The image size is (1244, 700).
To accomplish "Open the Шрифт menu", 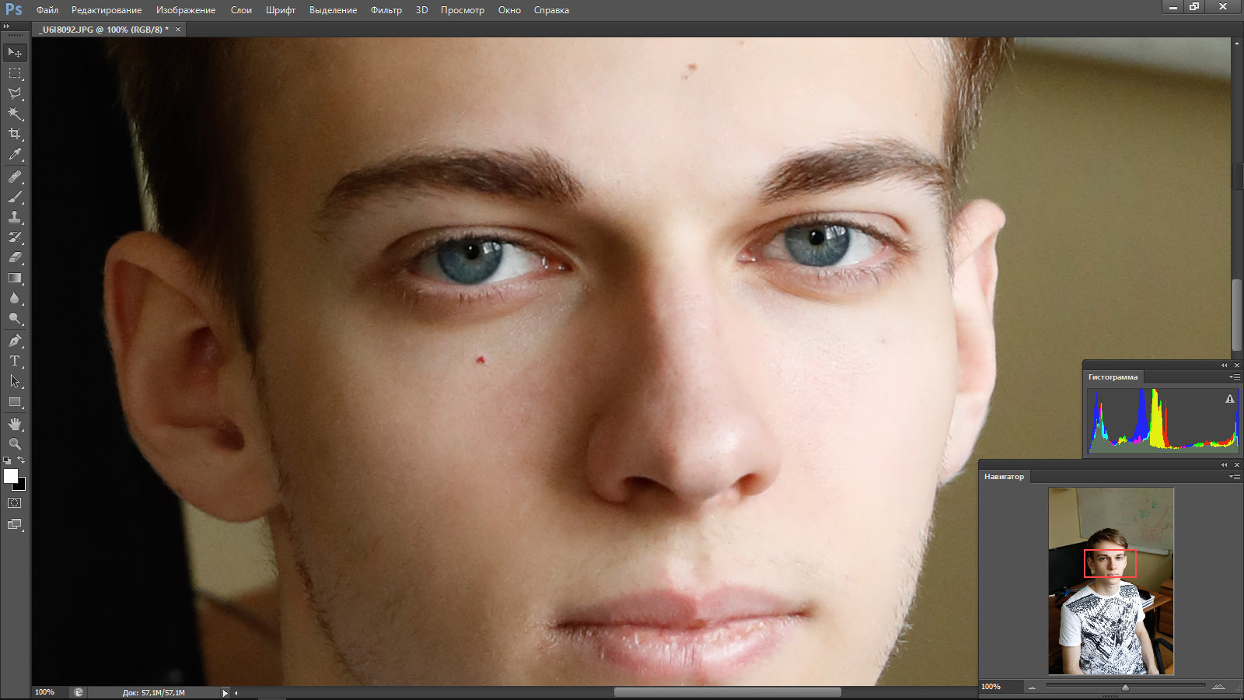I will point(281,10).
